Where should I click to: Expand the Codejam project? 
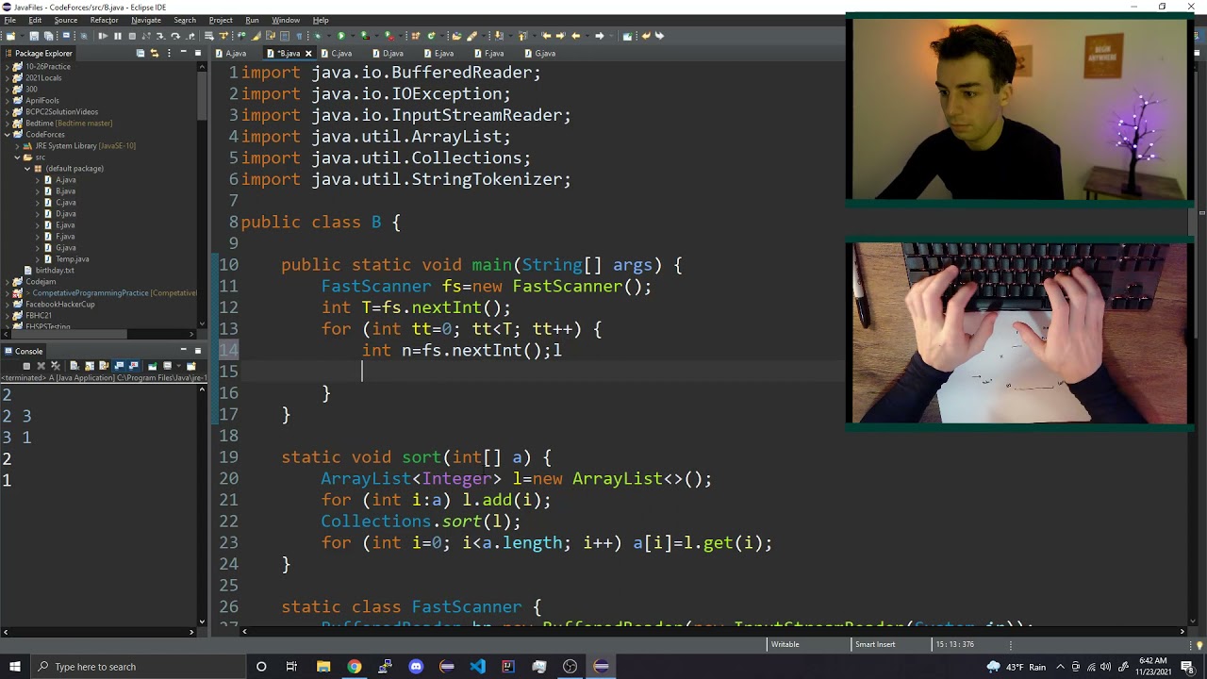[x=7, y=282]
